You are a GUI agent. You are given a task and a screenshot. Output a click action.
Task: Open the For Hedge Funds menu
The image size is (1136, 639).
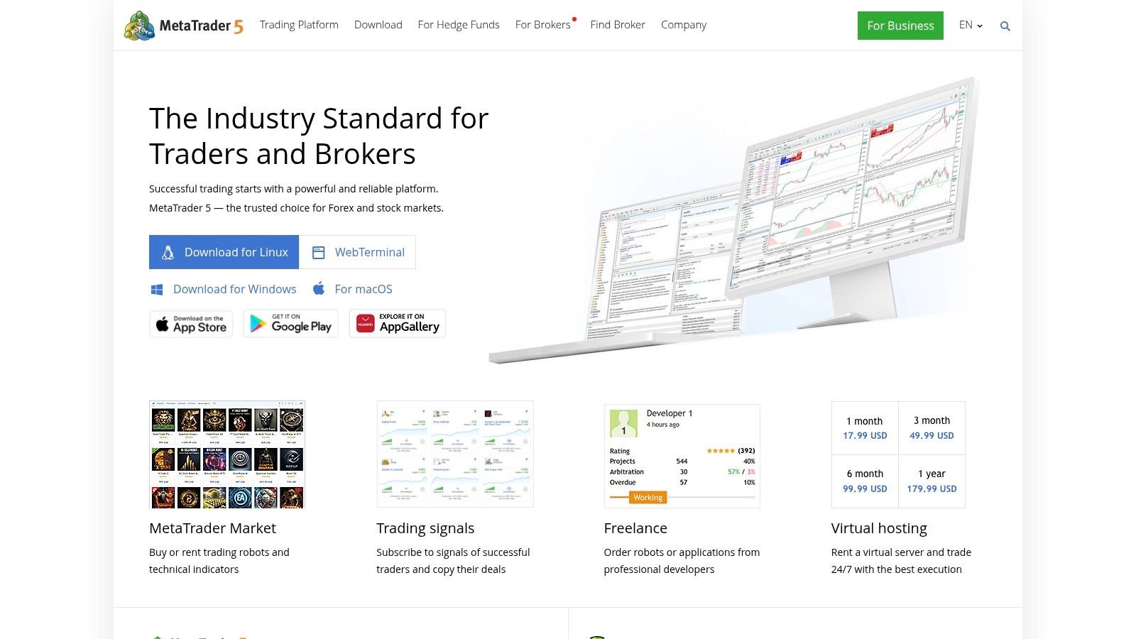click(x=459, y=25)
